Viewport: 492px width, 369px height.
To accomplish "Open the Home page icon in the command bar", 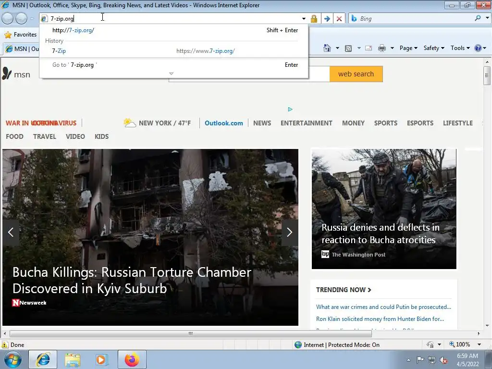I will click(327, 48).
